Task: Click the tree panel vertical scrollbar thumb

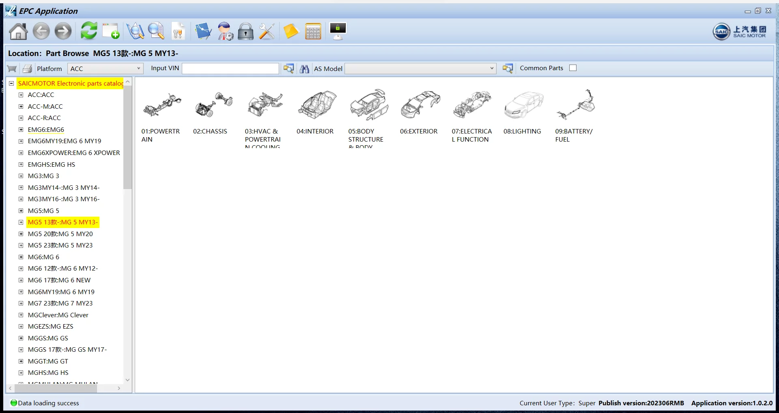Action: 127,138
